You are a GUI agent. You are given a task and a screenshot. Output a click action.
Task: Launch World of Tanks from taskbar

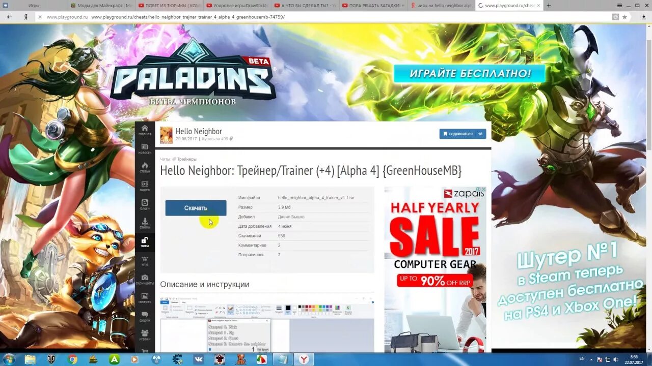coord(51,359)
